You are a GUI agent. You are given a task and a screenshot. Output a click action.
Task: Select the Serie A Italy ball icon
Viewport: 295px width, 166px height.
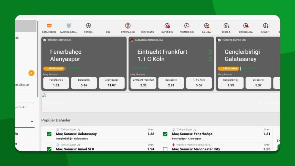click(226, 26)
